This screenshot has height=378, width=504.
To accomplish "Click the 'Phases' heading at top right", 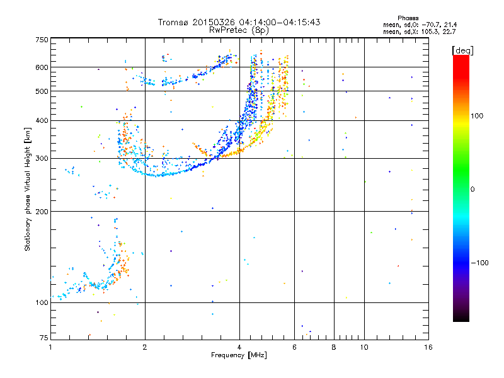I will click(408, 18).
